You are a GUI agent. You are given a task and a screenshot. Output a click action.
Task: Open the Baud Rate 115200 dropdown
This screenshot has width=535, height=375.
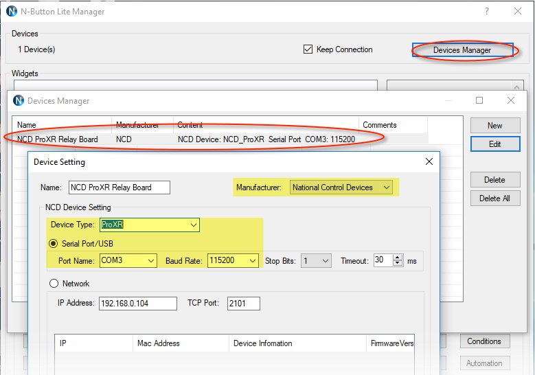click(x=233, y=261)
